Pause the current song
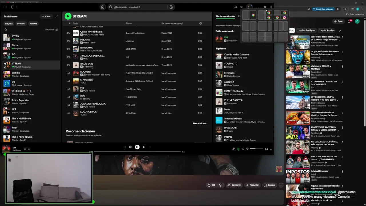 137,147
